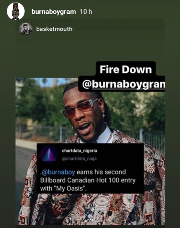Tap the burnaboygram username
The width and height of the screenshot is (180, 228).
tap(54, 12)
